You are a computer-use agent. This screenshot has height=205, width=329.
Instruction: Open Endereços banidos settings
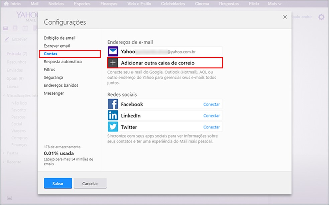(x=61, y=86)
